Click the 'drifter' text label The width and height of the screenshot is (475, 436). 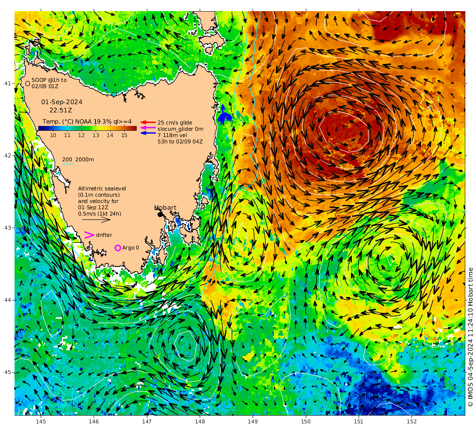tap(104, 235)
